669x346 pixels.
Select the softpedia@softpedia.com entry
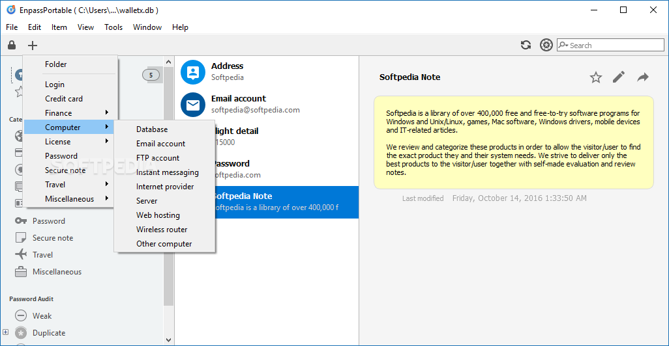[x=267, y=105]
